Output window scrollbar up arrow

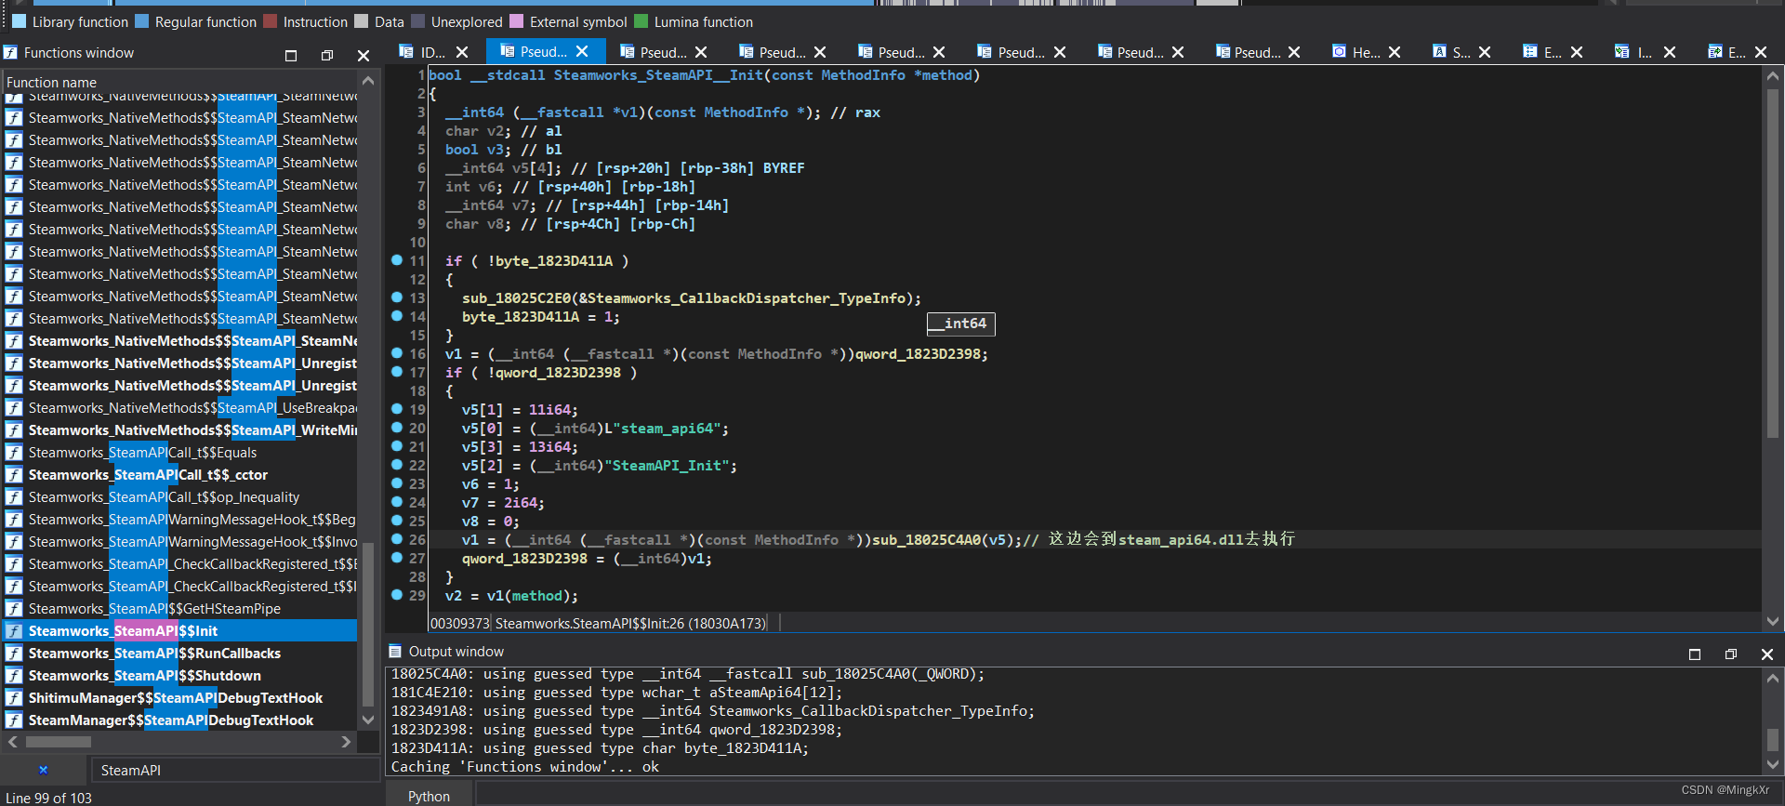(x=1773, y=678)
